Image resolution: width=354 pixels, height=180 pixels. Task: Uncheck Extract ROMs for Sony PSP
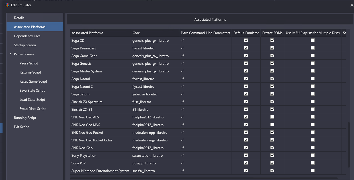point(272,163)
